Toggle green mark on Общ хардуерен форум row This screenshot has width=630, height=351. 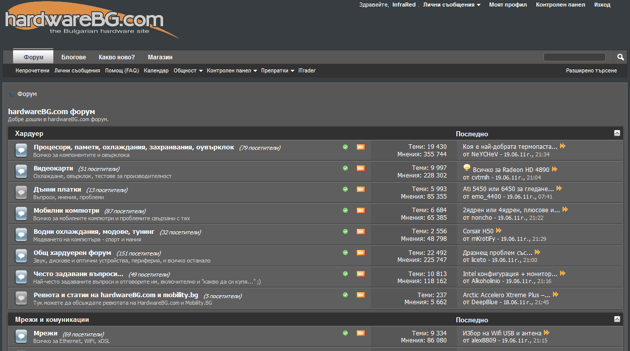click(x=345, y=252)
